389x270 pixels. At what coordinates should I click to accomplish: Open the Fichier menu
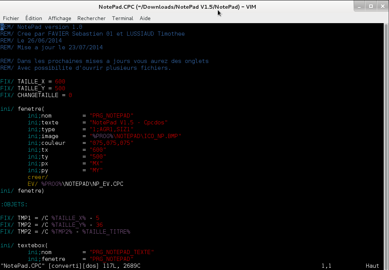[x=11, y=18]
